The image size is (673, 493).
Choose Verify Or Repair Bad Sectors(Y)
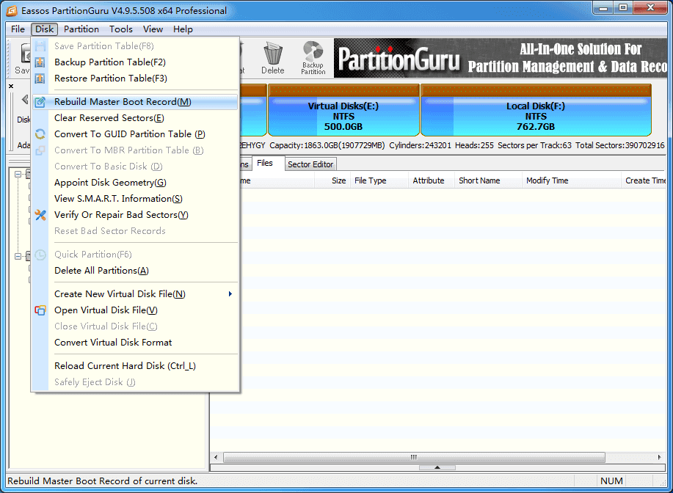(x=135, y=215)
